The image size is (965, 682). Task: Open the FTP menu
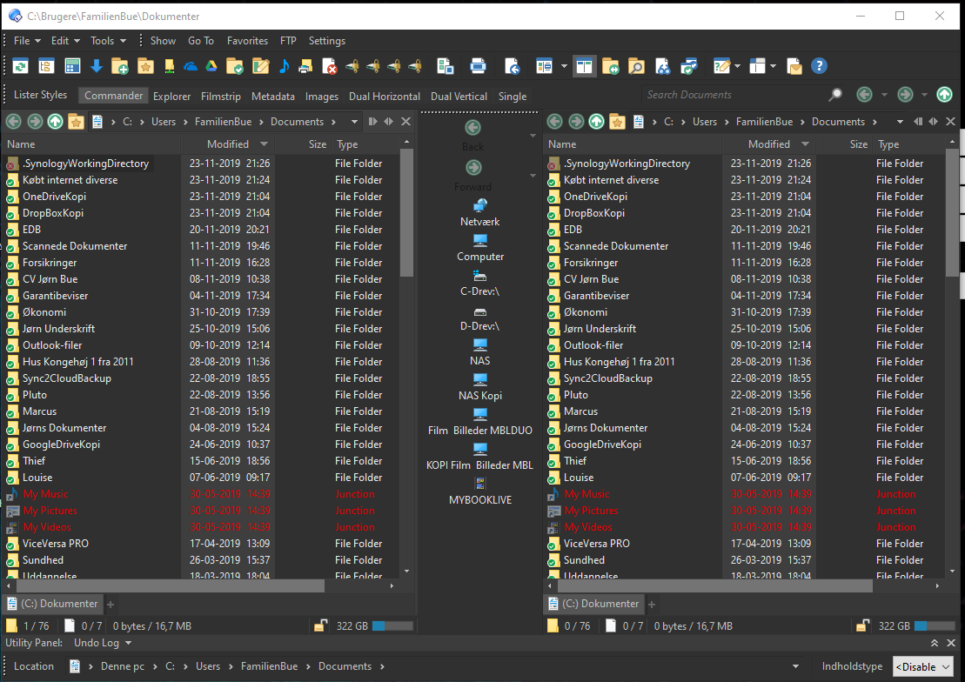coord(288,41)
